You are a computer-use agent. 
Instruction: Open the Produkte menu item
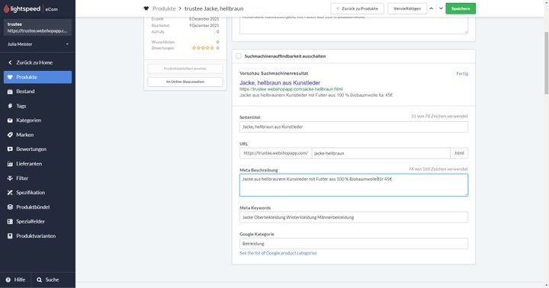(38, 77)
